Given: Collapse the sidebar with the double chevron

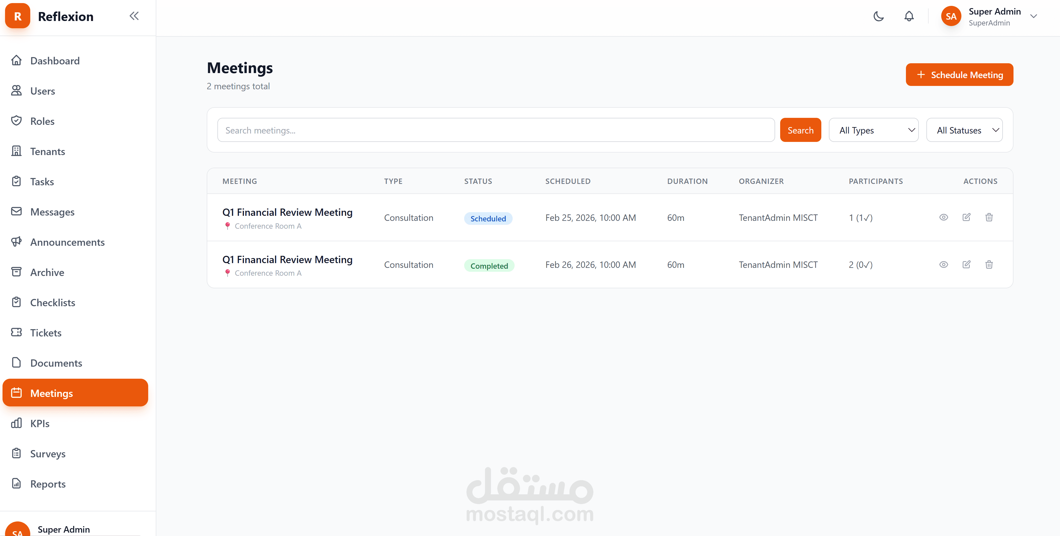Looking at the screenshot, I should (134, 16).
